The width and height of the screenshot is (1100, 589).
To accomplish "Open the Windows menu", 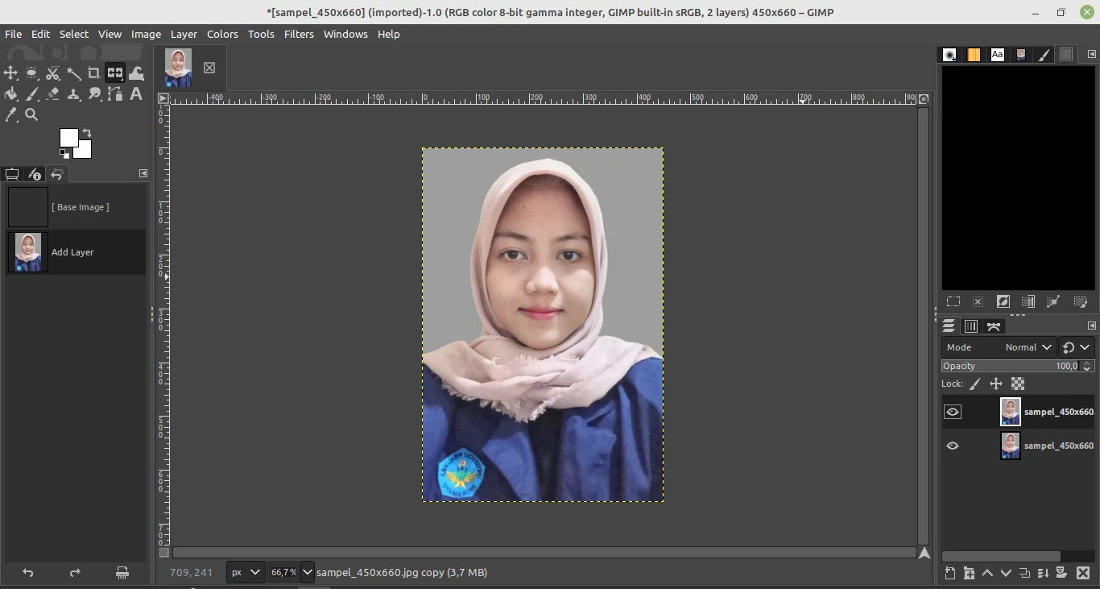I will tap(345, 34).
